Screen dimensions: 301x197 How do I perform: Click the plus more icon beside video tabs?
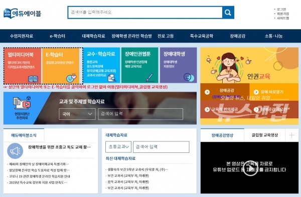click(292, 135)
